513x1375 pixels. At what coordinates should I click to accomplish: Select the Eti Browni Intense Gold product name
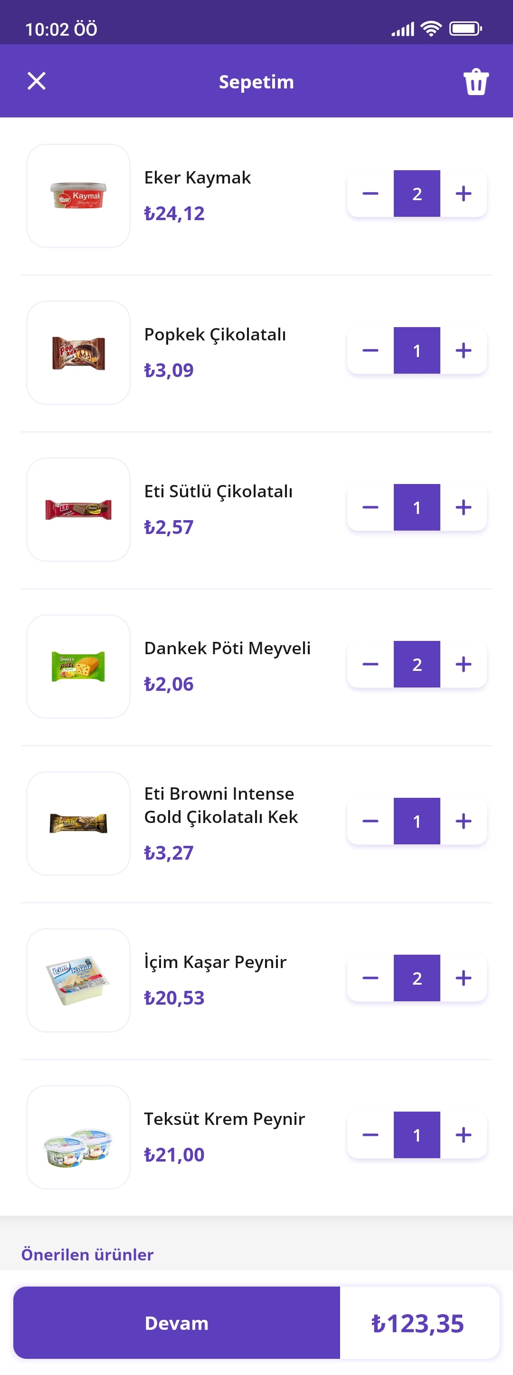coord(221,805)
